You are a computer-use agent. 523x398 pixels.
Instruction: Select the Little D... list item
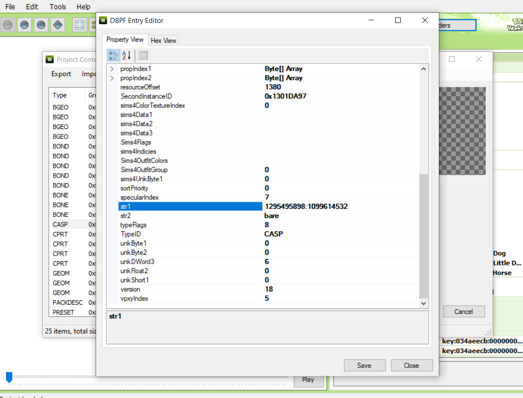pos(507,263)
